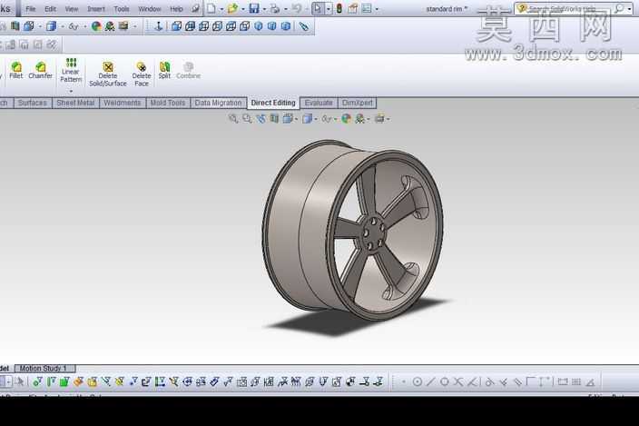Click the Print icon
The height and width of the screenshot is (426, 639).
(275, 8)
